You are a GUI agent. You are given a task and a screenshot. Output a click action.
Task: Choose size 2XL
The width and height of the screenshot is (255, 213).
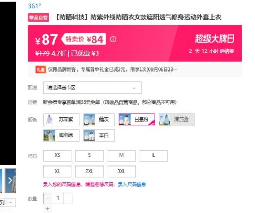point(89,172)
